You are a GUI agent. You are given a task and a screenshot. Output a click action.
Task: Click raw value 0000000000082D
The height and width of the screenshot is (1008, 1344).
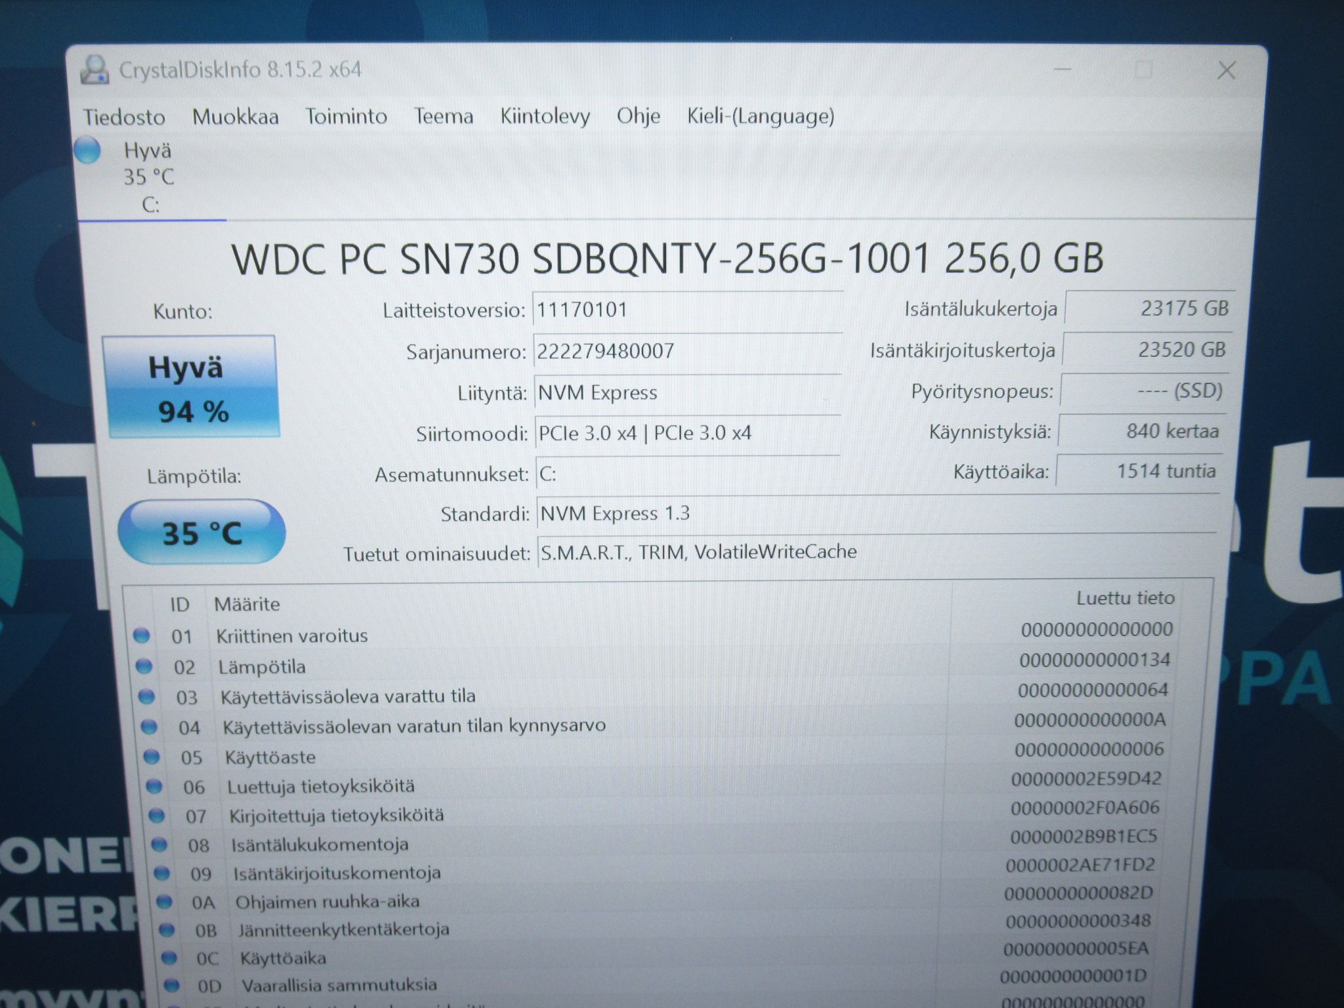pos(1079,893)
